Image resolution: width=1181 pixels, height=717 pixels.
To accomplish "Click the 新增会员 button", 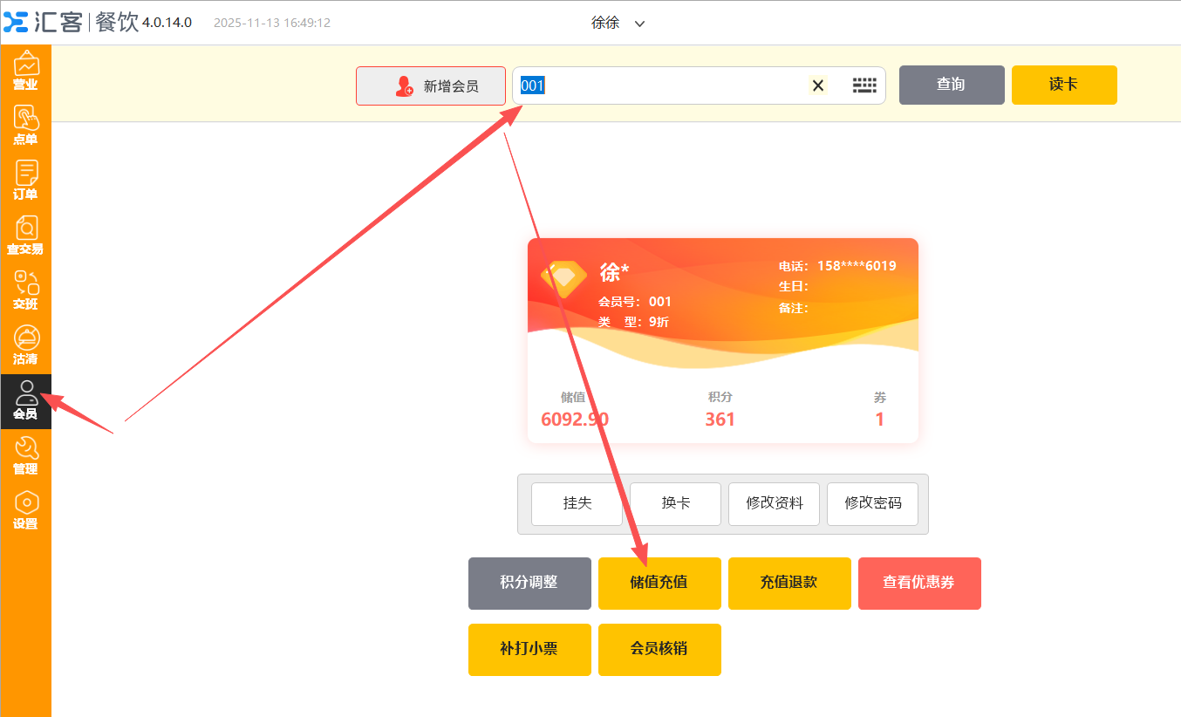I will pos(431,86).
